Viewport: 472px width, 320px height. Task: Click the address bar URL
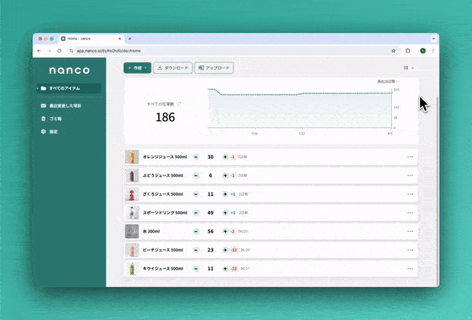click(109, 51)
